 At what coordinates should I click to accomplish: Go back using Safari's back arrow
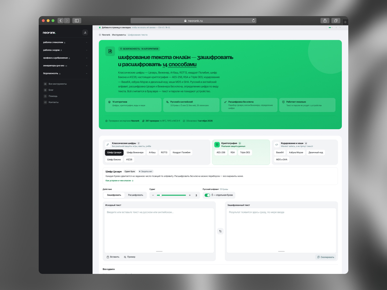coord(61,21)
